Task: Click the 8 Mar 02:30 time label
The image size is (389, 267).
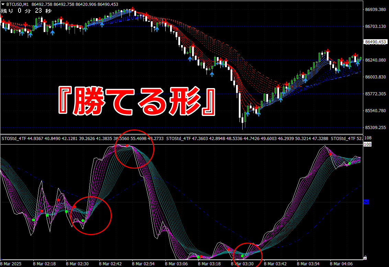Action: click(77, 264)
